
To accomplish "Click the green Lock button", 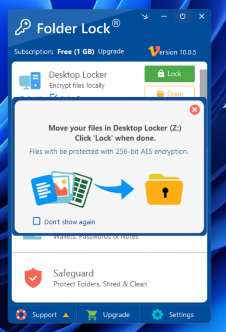I will pos(170,74).
